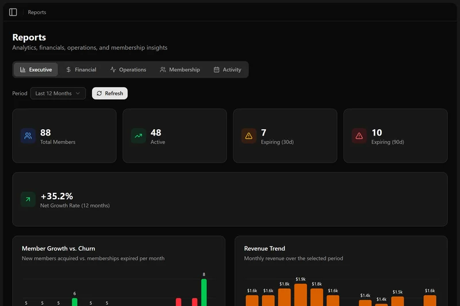Click the red Expiring (90d) warning icon

tap(359, 136)
